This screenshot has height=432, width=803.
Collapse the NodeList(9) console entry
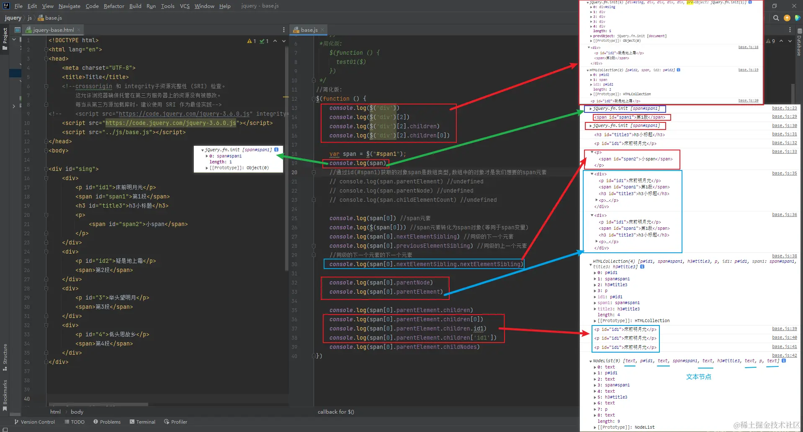tap(590, 361)
